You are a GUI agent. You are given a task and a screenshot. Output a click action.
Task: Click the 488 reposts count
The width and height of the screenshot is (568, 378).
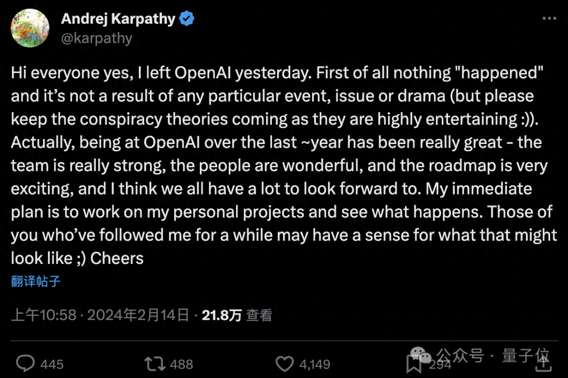(x=181, y=364)
